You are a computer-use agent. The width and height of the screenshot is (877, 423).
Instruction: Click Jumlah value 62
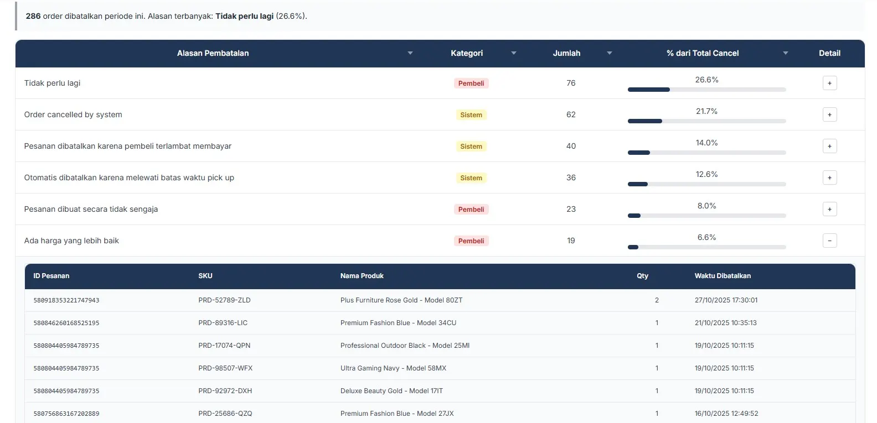(x=571, y=114)
